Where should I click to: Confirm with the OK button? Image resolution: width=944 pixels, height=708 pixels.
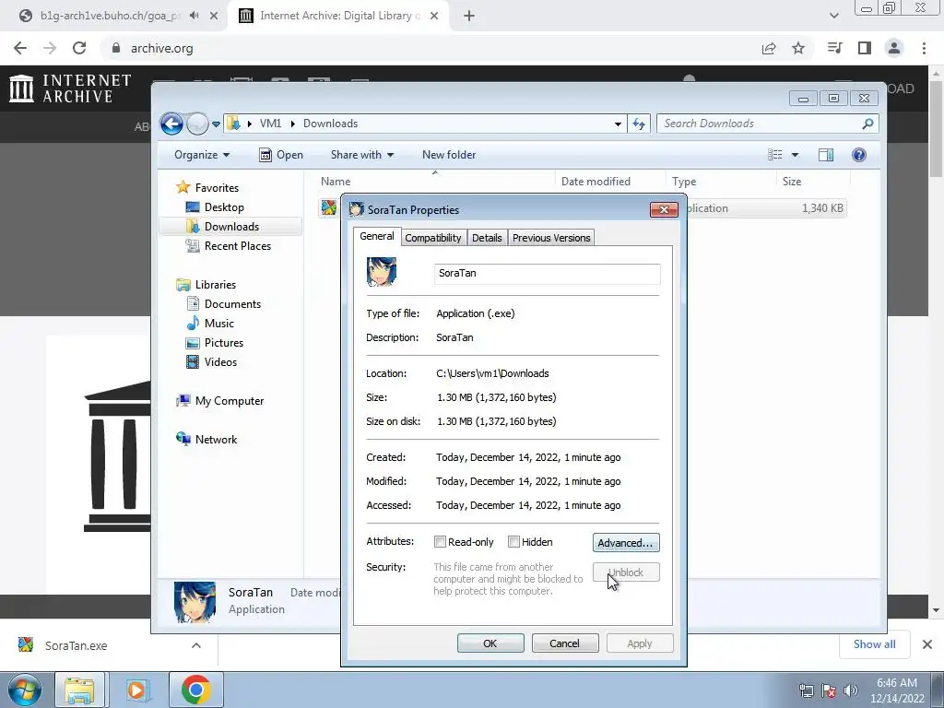490,643
